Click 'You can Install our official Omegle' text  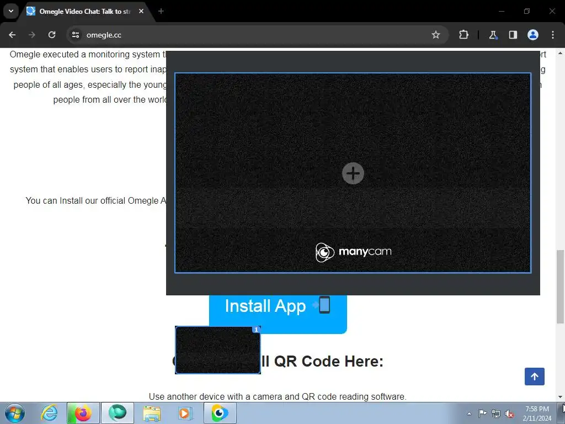coord(96,200)
